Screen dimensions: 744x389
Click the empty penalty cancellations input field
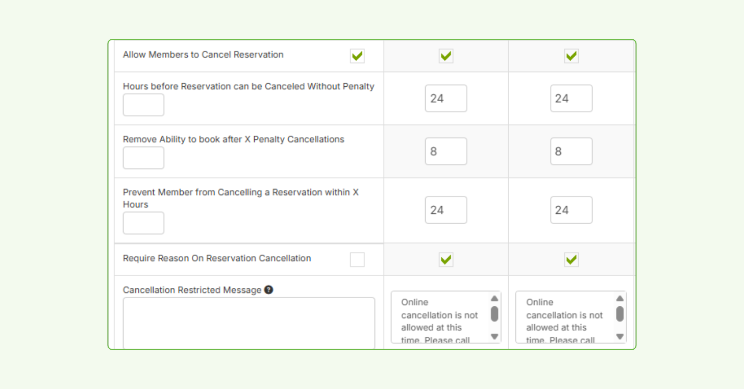point(143,158)
